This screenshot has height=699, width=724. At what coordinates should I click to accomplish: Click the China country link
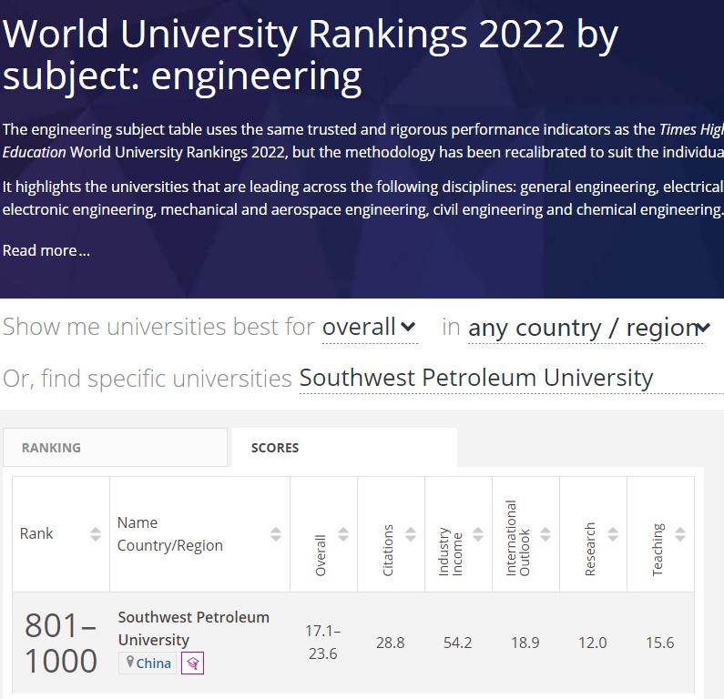[x=153, y=663]
